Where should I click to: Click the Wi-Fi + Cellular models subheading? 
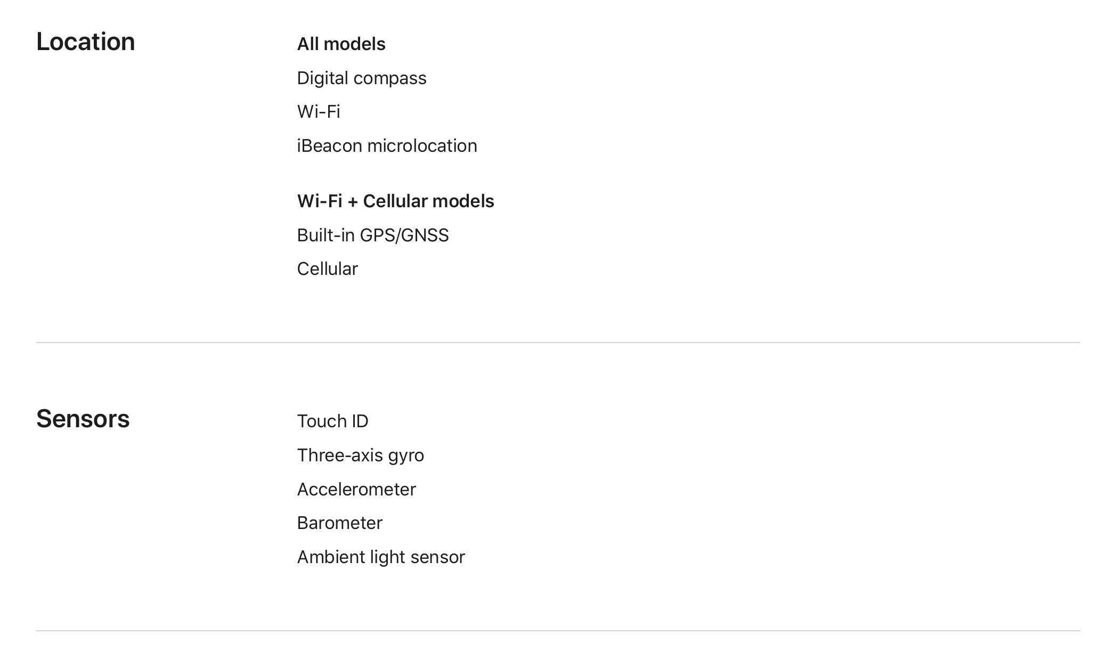(x=395, y=201)
